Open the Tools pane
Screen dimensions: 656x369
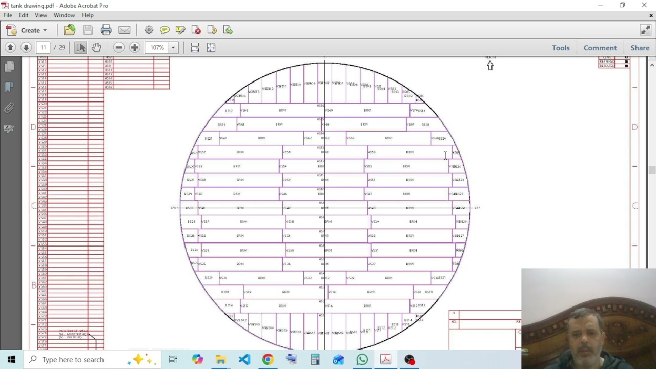[561, 48]
